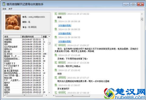Click the friend list scroll left arrow

tap(5, 95)
